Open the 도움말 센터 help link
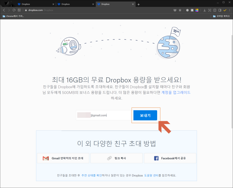Screen dimensions: 233x188 pyautogui.click(x=151, y=175)
